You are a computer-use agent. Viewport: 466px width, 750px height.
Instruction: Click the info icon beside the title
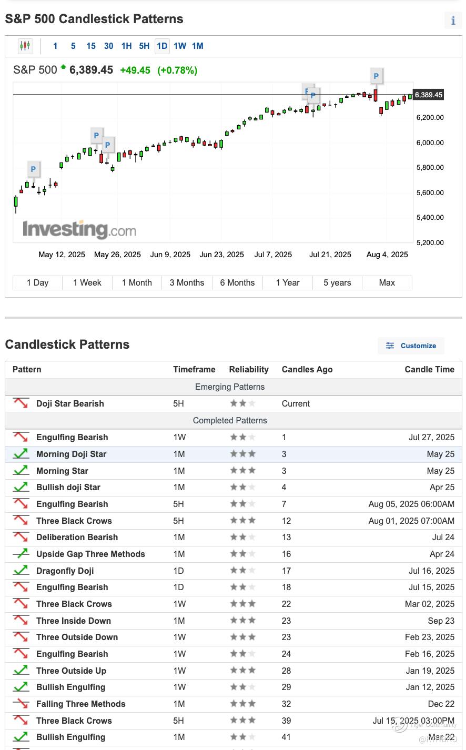click(x=453, y=21)
